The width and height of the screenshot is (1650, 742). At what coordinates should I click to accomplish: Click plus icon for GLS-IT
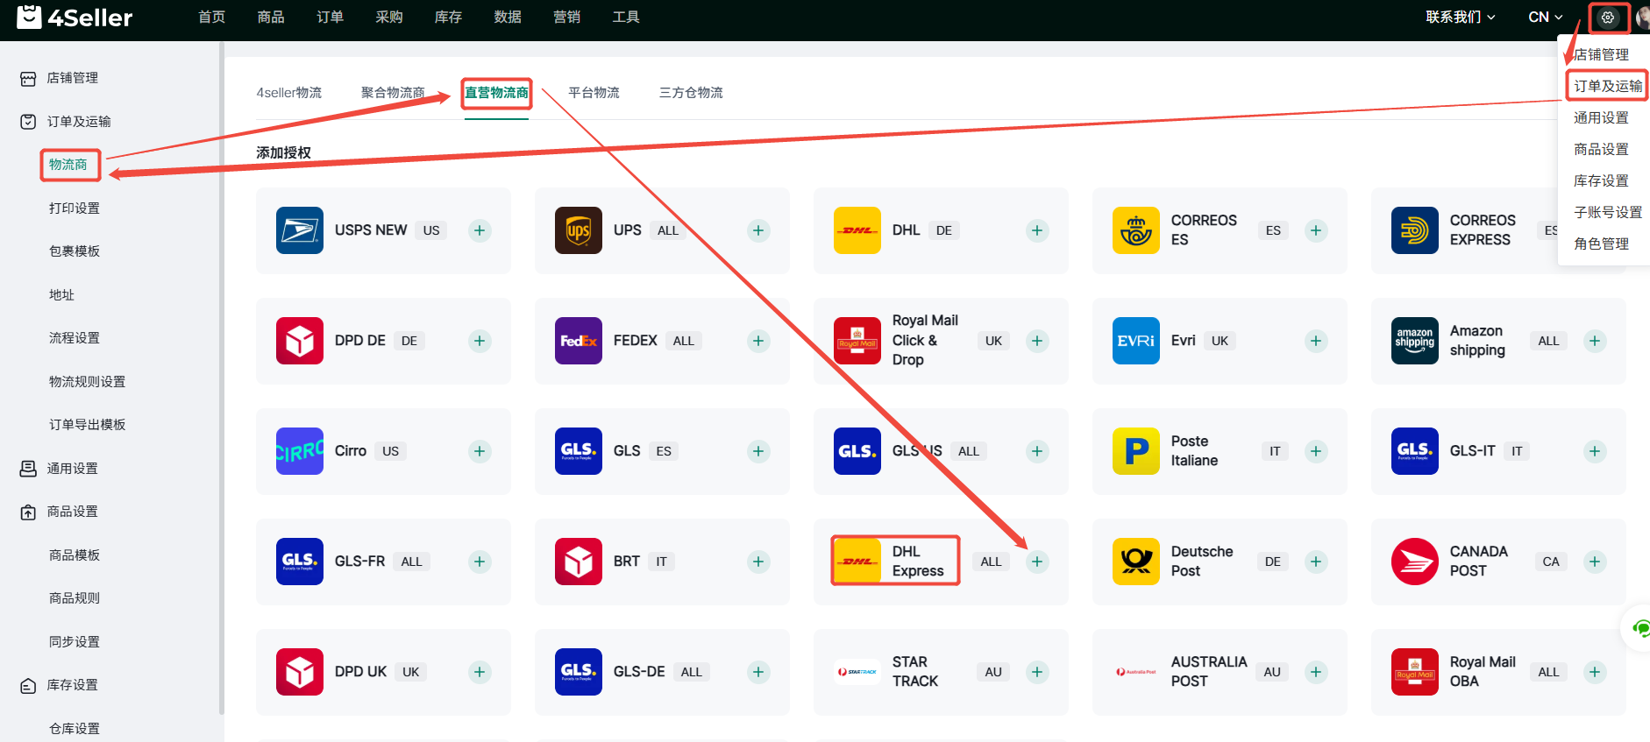pos(1595,451)
